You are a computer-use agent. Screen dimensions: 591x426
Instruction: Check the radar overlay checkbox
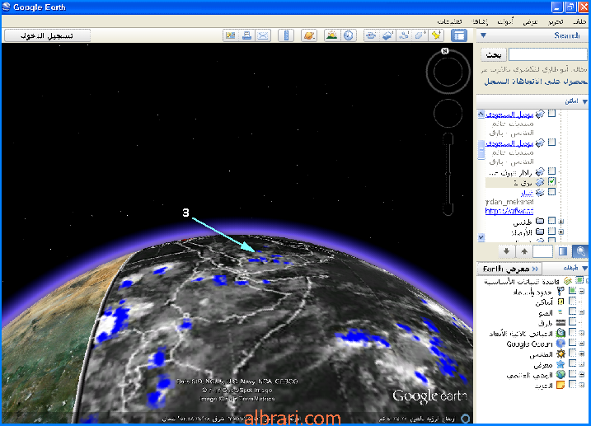click(551, 171)
